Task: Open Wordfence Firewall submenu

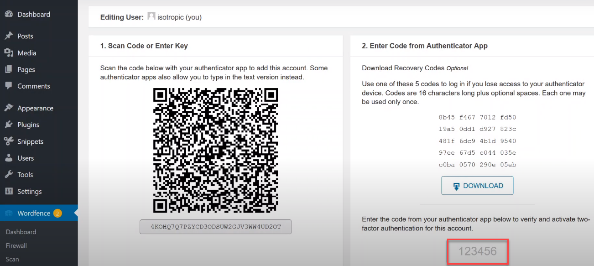Action: click(x=16, y=245)
